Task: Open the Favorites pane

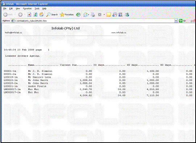Action: [x=67, y=15]
